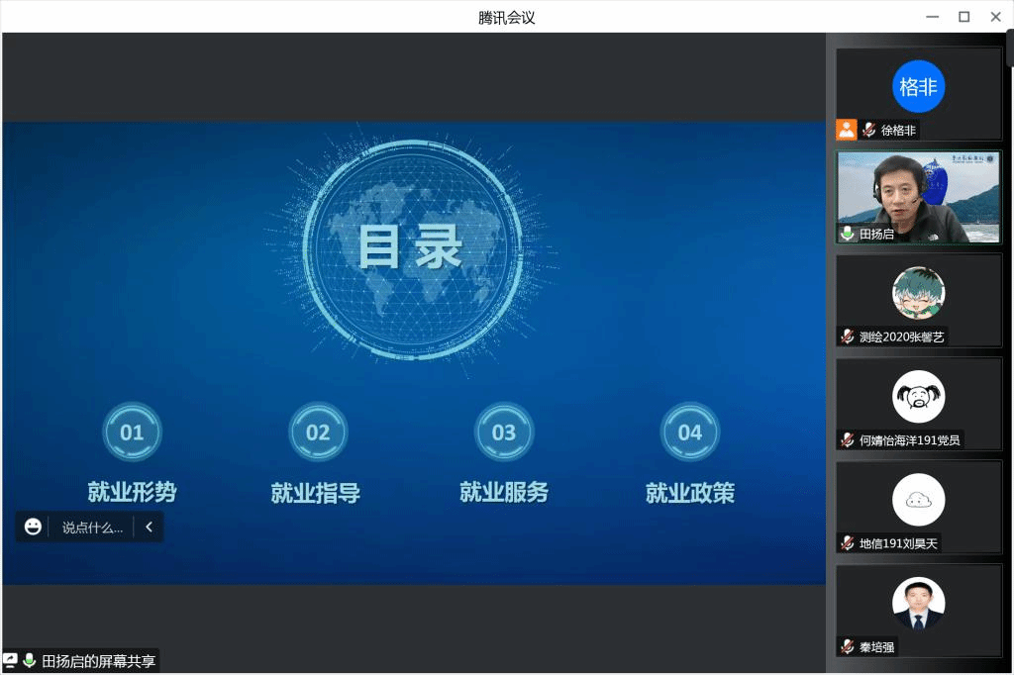Click the screen share icon at bottom left
The height and width of the screenshot is (675, 1014).
click(x=11, y=661)
